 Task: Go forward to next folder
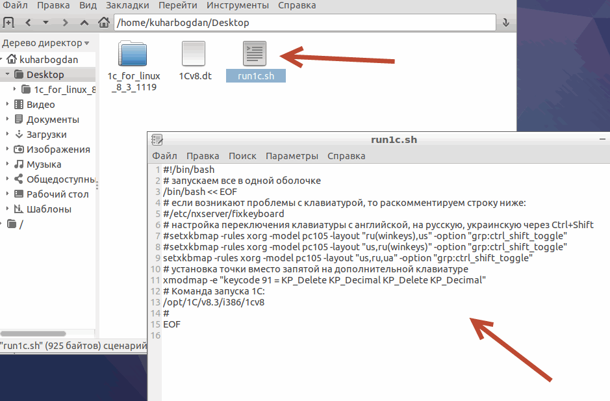click(65, 23)
